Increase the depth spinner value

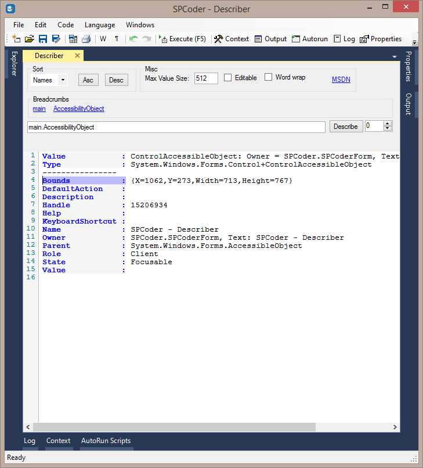[388, 124]
